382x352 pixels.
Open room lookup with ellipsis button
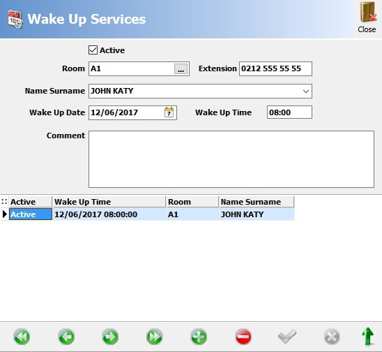(x=181, y=69)
